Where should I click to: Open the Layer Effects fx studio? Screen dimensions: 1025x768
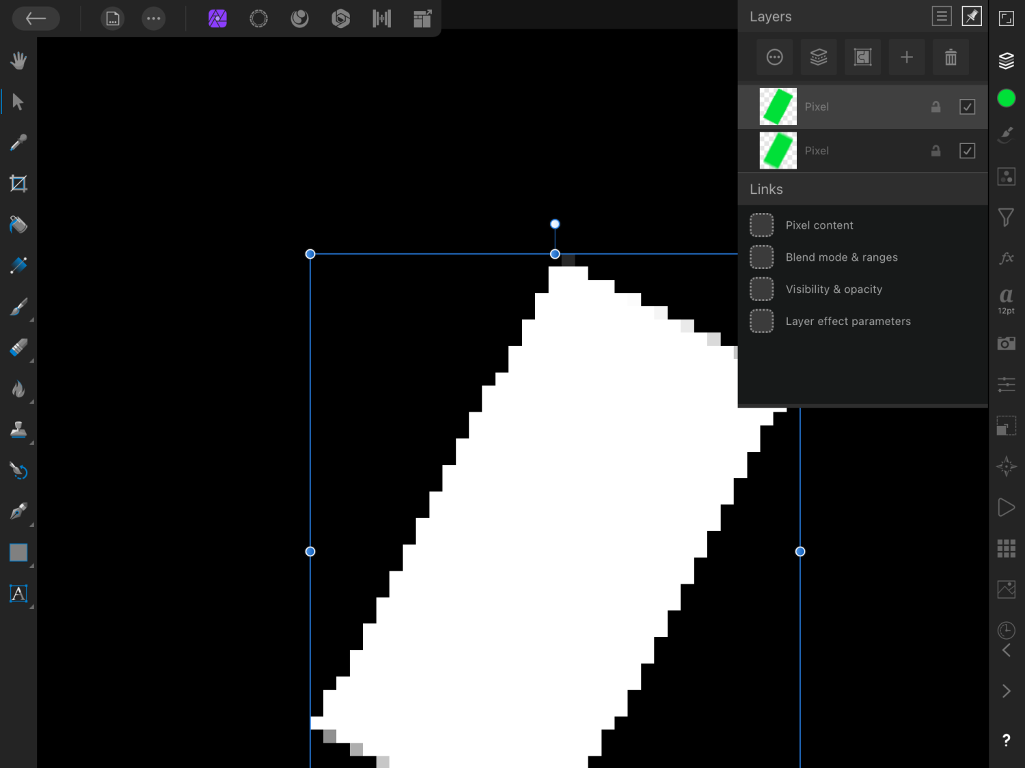(x=1006, y=258)
